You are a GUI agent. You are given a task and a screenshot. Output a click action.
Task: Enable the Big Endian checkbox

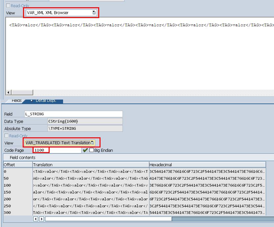(x=91, y=150)
